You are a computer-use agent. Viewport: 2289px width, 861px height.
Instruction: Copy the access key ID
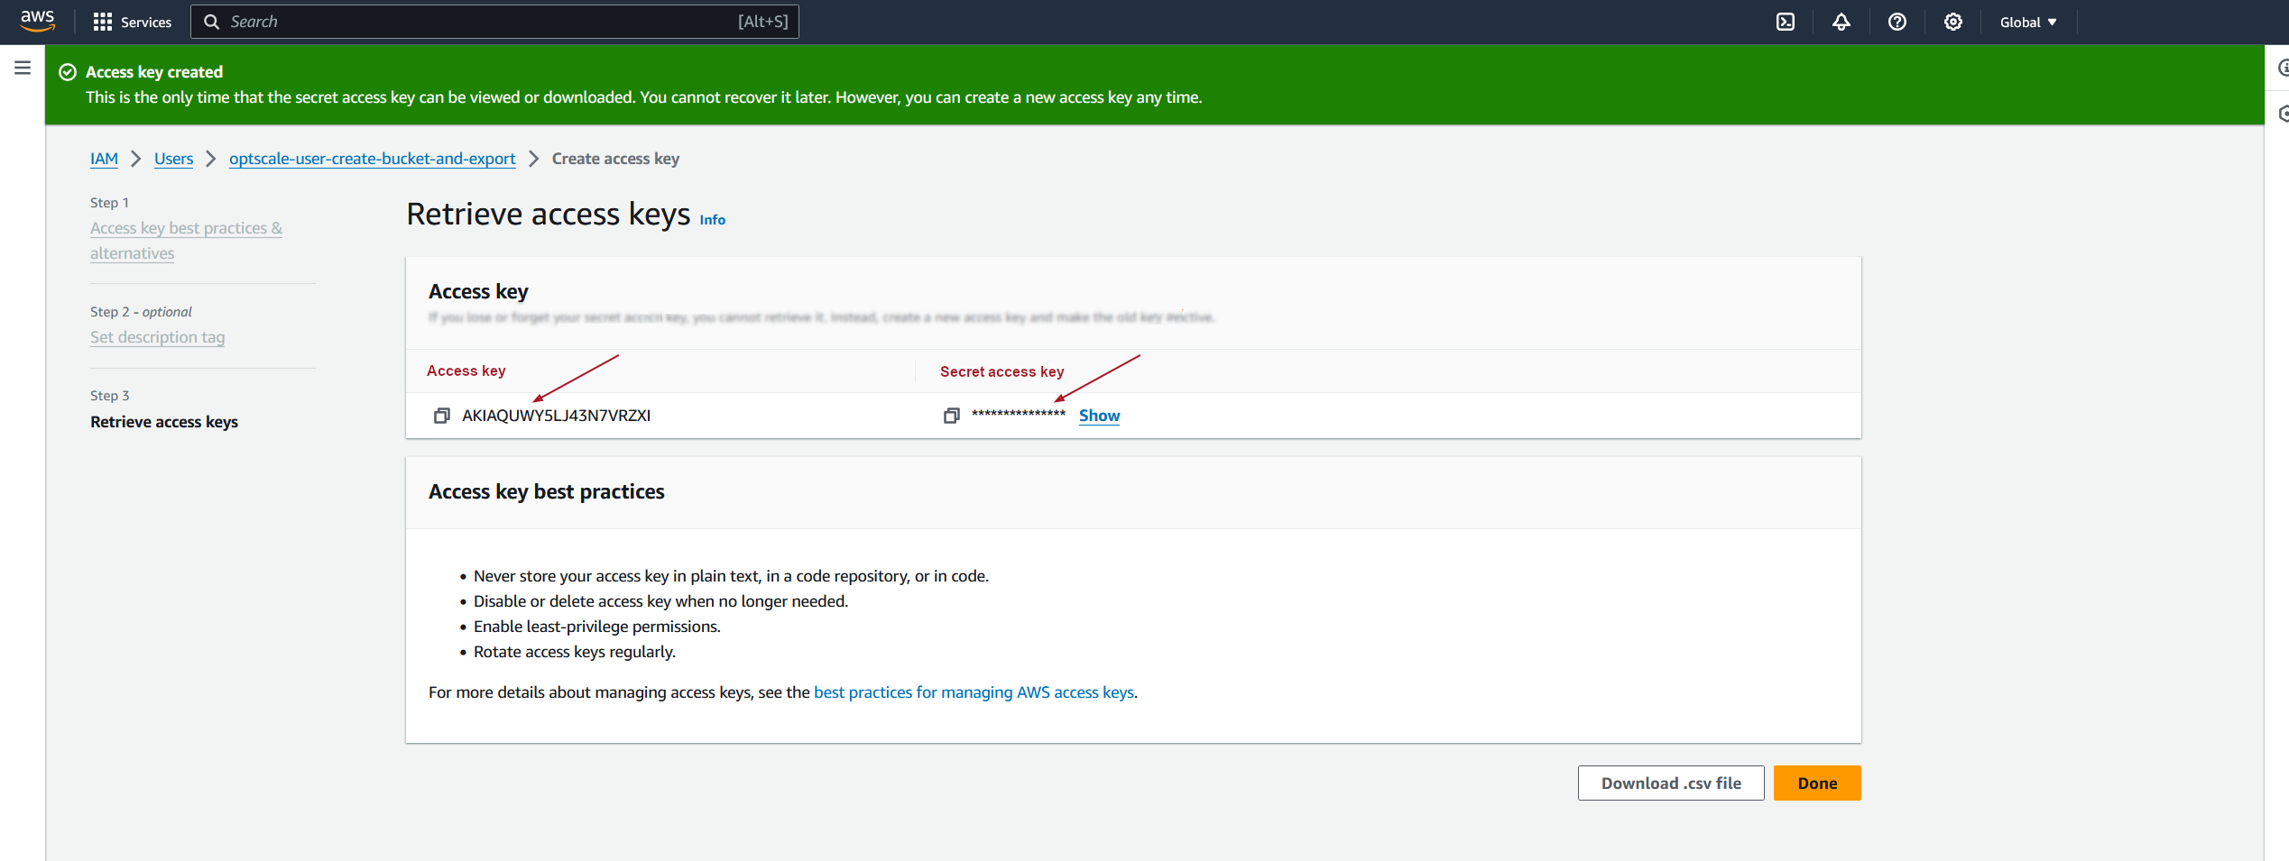coord(441,416)
